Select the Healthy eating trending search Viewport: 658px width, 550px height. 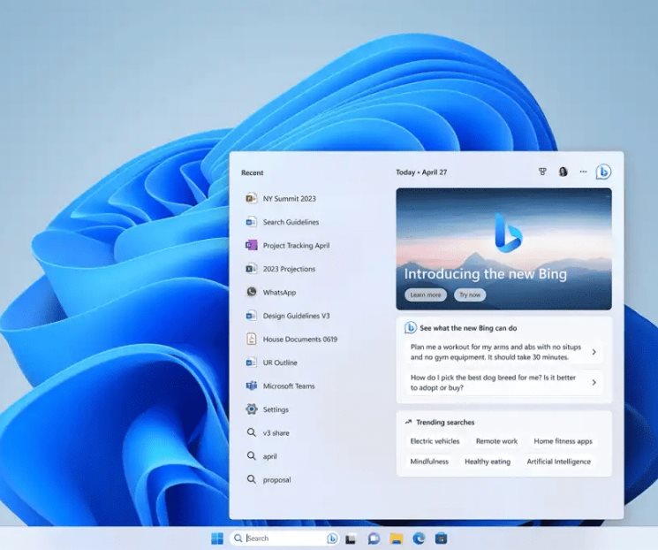(x=488, y=462)
